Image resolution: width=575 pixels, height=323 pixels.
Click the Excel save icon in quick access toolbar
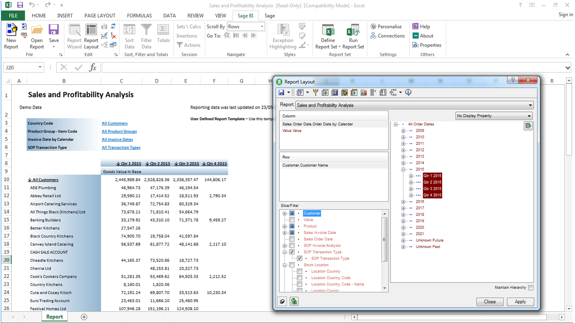pyautogui.click(x=20, y=5)
